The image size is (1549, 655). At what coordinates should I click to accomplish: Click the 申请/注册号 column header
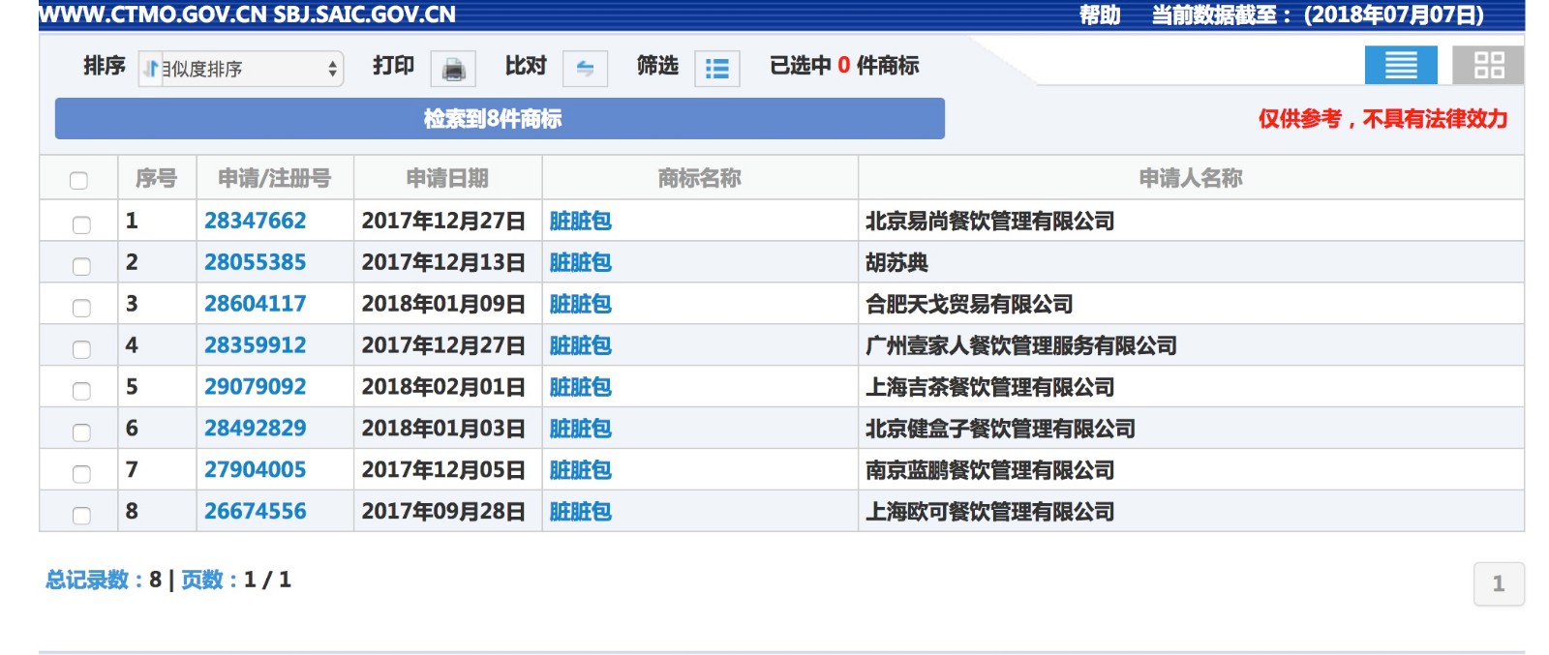[275, 178]
